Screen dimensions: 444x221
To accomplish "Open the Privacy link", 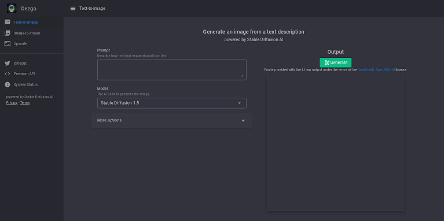I will point(12,103).
